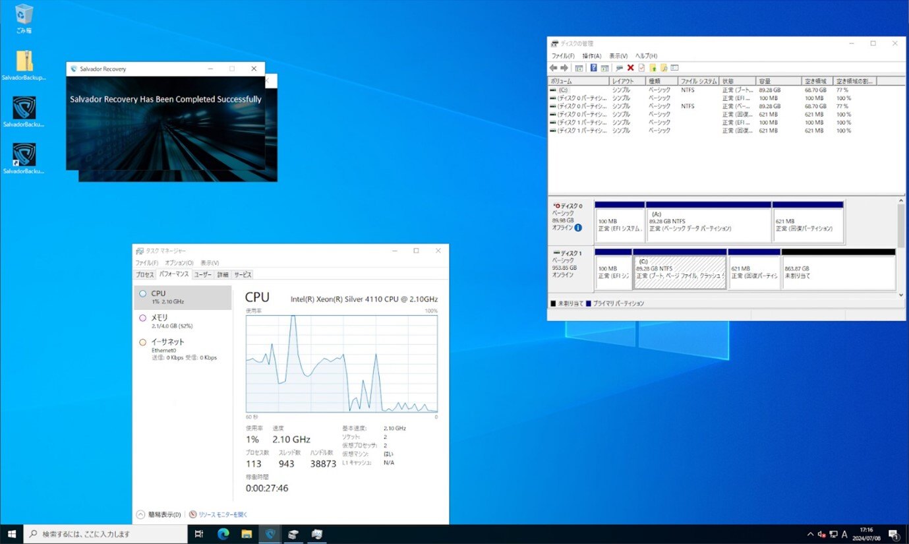Click the yellow folder with green arrow icon
909x544 pixels.
coord(653,68)
